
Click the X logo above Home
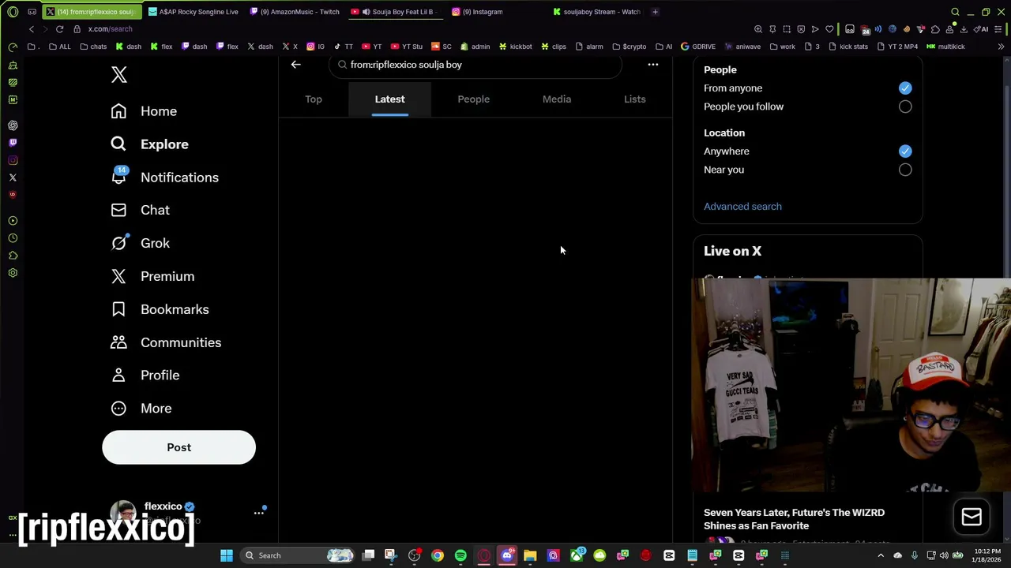pos(118,75)
